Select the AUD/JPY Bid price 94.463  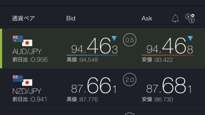[x=94, y=46]
